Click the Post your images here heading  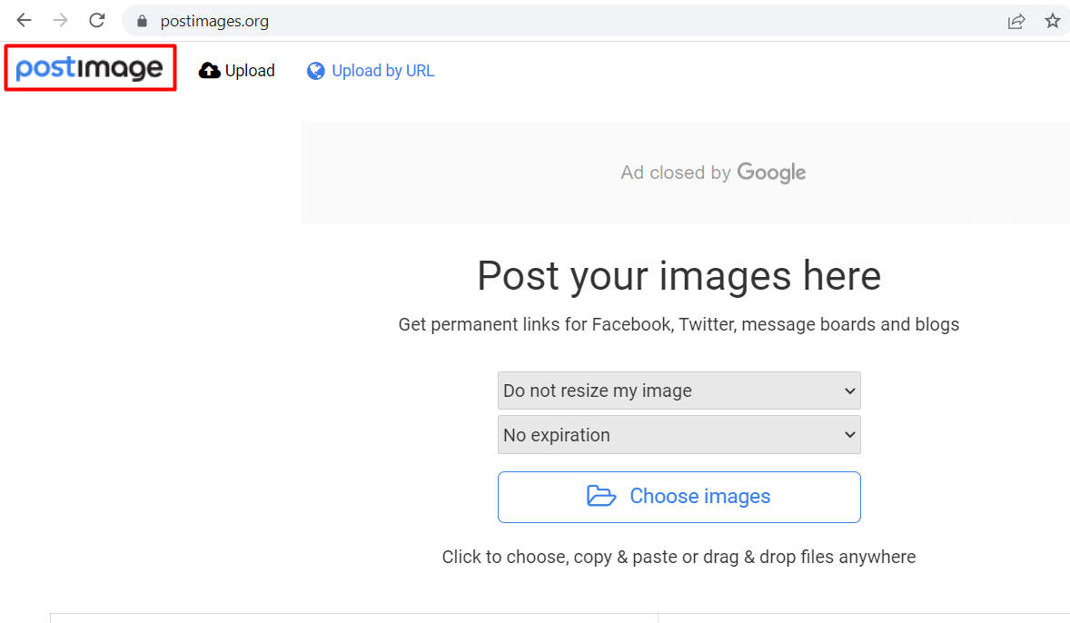pos(679,276)
